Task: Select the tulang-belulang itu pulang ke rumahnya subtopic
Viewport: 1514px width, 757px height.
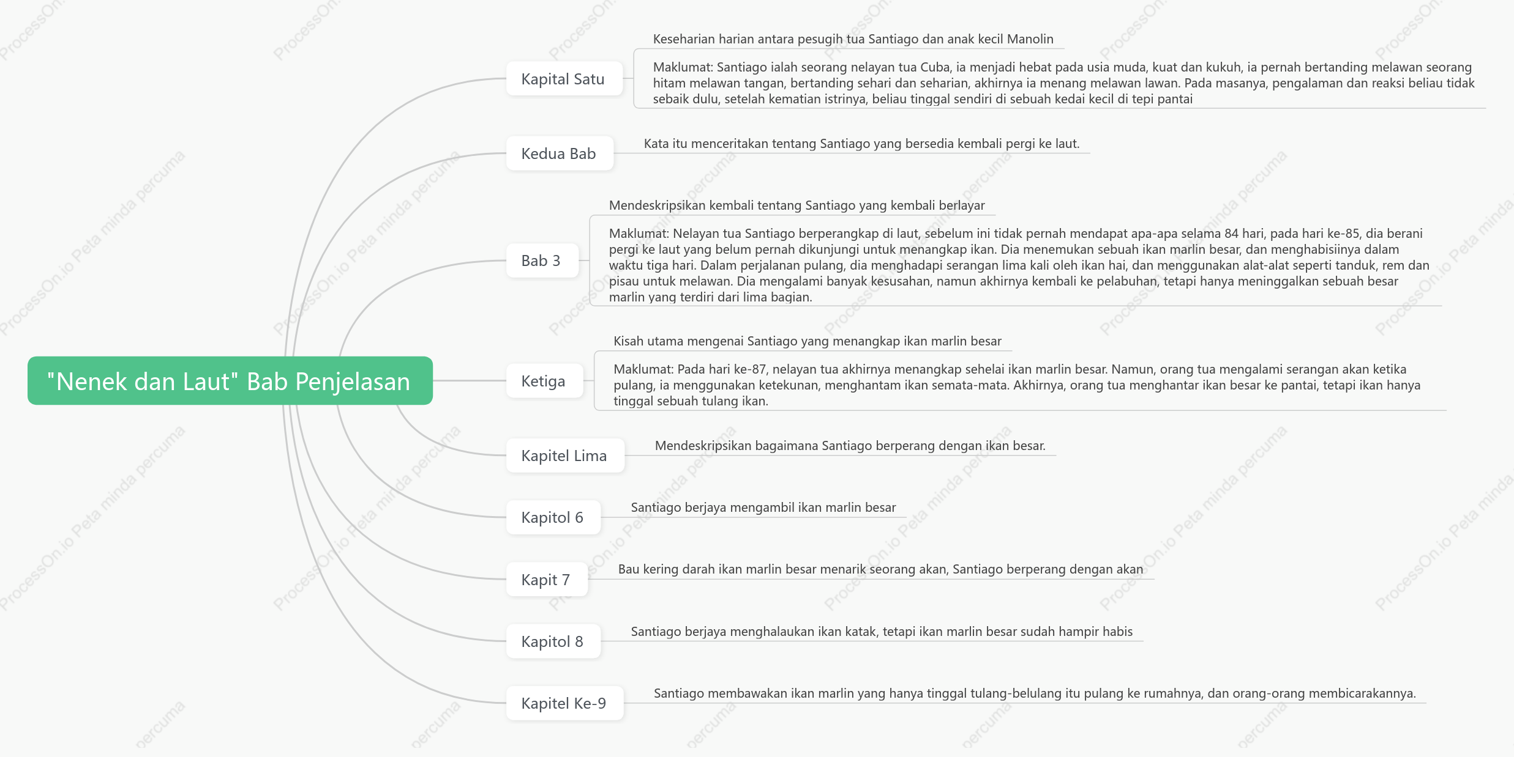Action: point(1035,693)
